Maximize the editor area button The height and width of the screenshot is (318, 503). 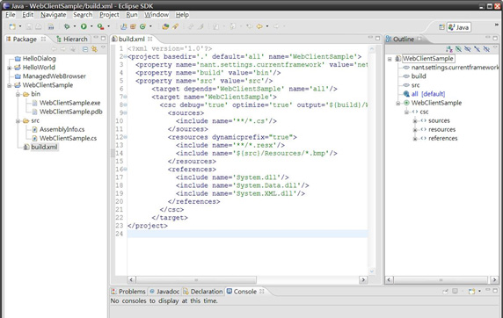(378, 38)
